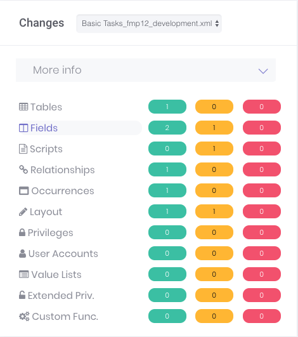Select the Extended Priv. category
298x337 pixels.
[x=56, y=295]
